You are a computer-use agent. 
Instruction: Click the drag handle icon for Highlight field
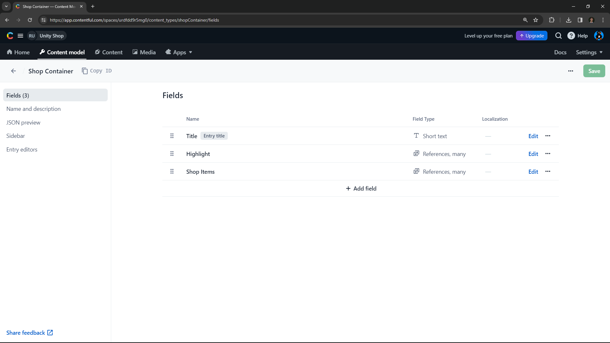pos(172,154)
